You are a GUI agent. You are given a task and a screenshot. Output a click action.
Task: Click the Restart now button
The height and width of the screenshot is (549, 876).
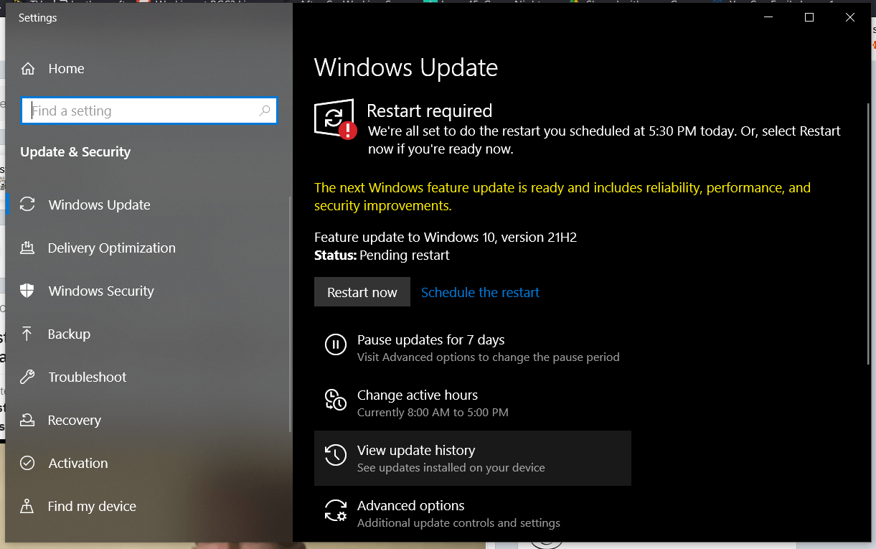click(362, 292)
